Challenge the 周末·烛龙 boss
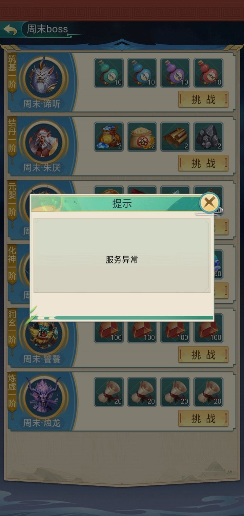The width and height of the screenshot is (244, 516). [x=203, y=419]
